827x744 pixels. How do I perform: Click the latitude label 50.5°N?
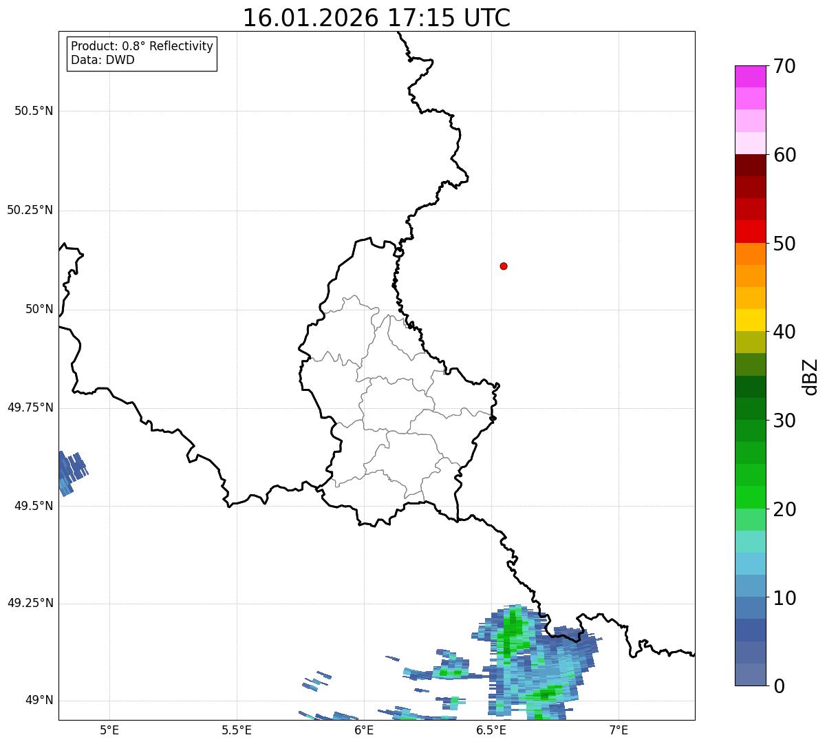coord(34,111)
